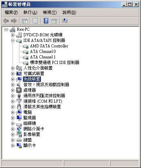Select the highlighted 系統裝置 label
141x168 pixels.
pyautogui.click(x=32, y=79)
